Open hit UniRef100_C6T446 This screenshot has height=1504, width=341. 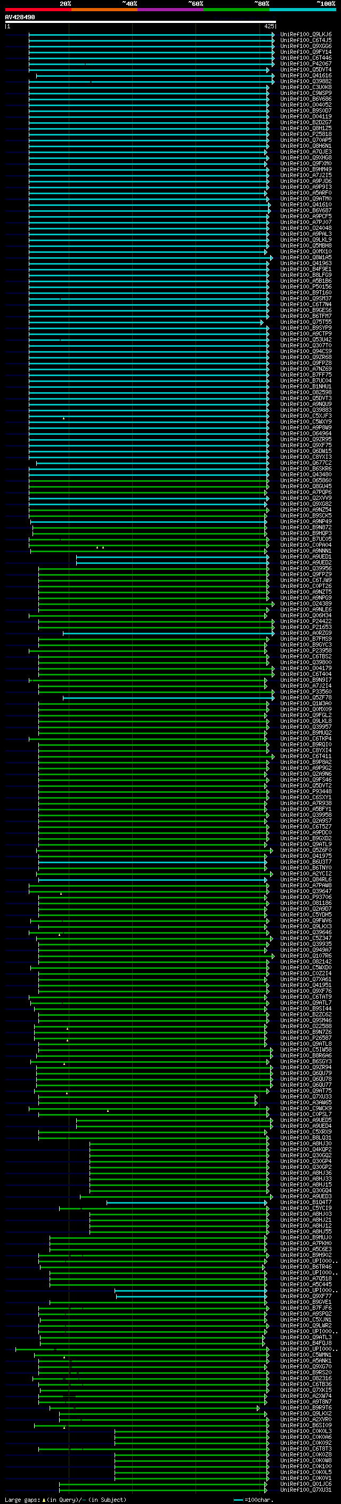click(306, 58)
